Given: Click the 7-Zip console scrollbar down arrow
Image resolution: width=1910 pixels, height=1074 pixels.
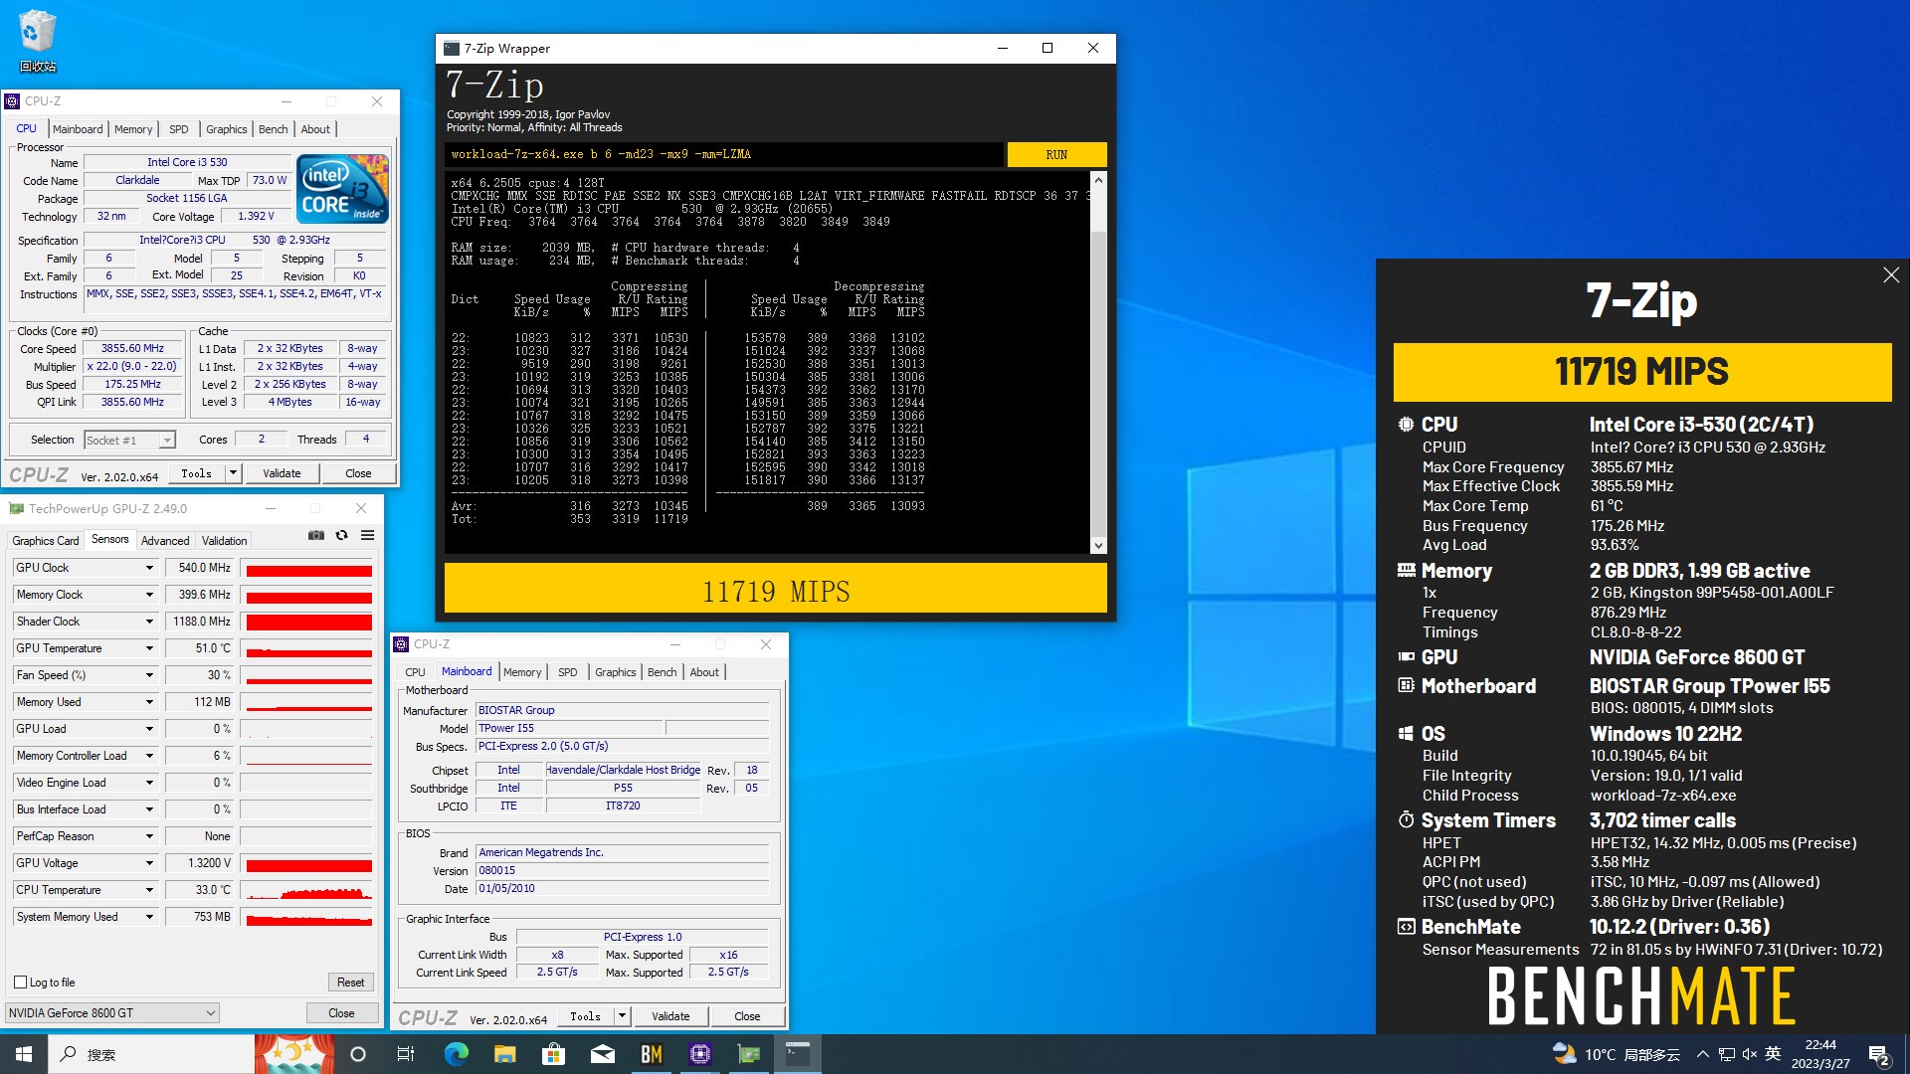Looking at the screenshot, I should (1098, 545).
